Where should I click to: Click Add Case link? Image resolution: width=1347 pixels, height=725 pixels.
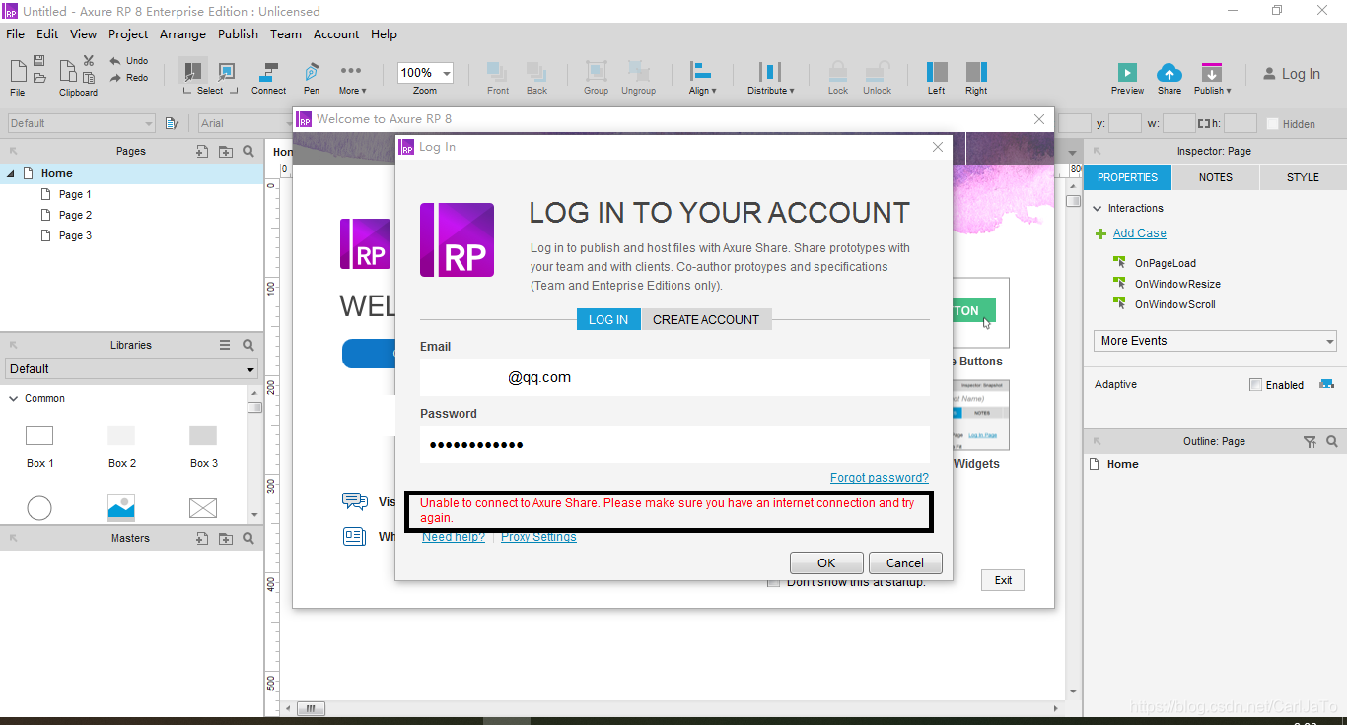[1140, 233]
